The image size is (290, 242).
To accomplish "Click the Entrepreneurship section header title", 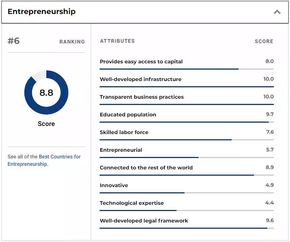I will coord(42,11).
